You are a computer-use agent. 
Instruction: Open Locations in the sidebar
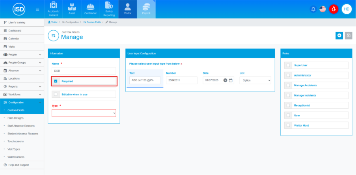pos(22,78)
